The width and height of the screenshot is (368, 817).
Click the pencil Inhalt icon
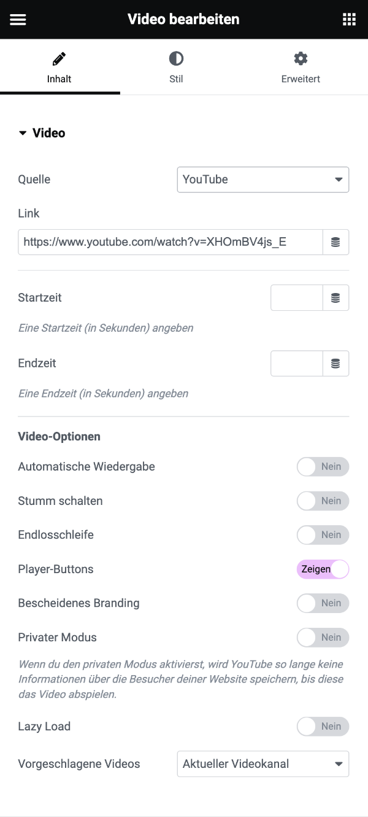tap(59, 58)
